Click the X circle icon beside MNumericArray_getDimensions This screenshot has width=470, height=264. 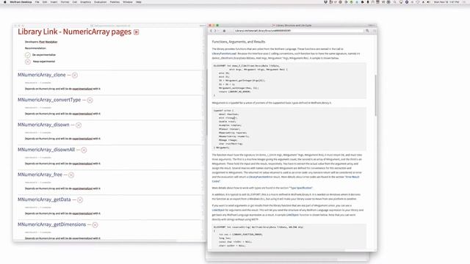(95, 225)
